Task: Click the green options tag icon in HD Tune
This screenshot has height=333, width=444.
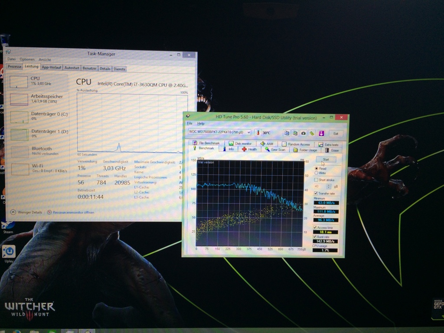Action: click(x=312, y=133)
